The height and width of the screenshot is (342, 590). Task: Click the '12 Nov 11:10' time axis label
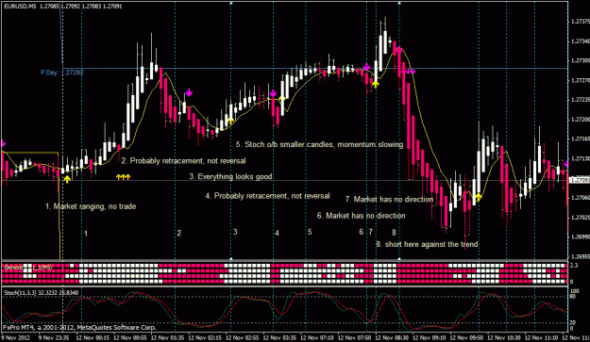coord(542,337)
